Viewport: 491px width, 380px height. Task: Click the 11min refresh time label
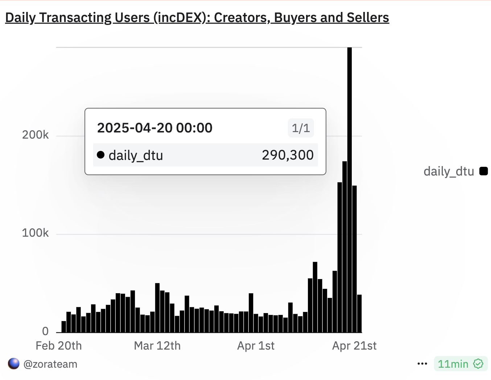click(x=453, y=364)
